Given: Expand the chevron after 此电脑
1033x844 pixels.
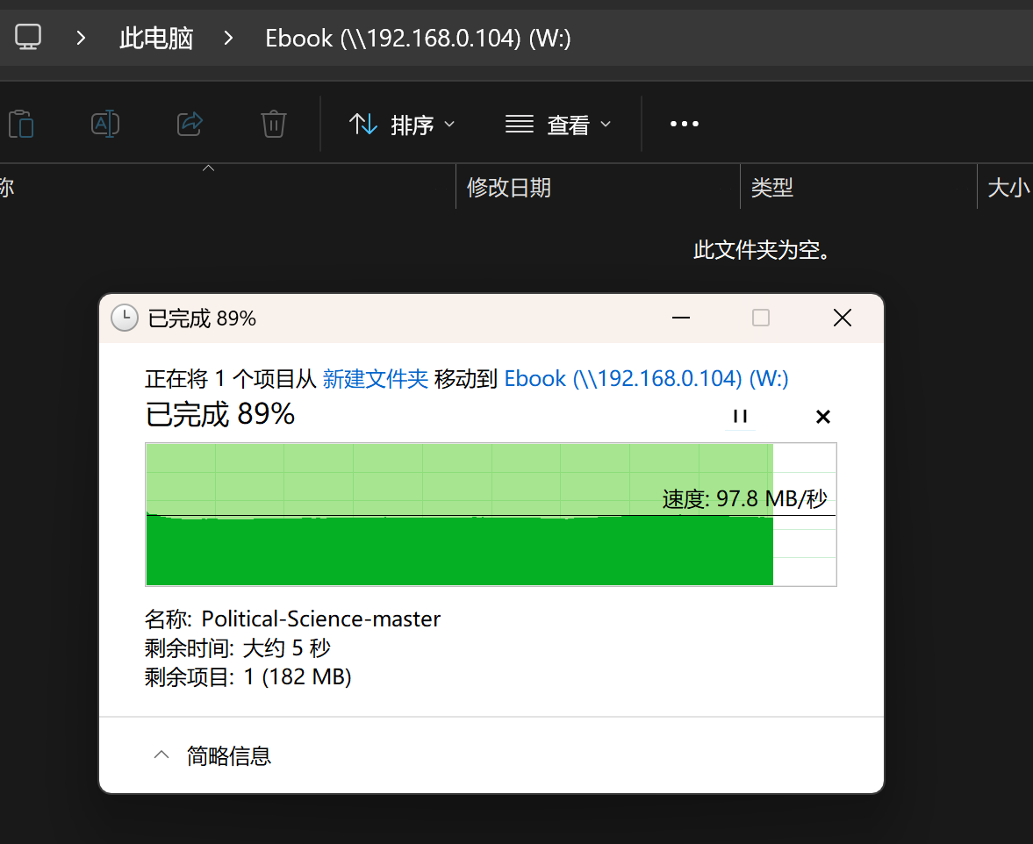Looking at the screenshot, I should [228, 39].
